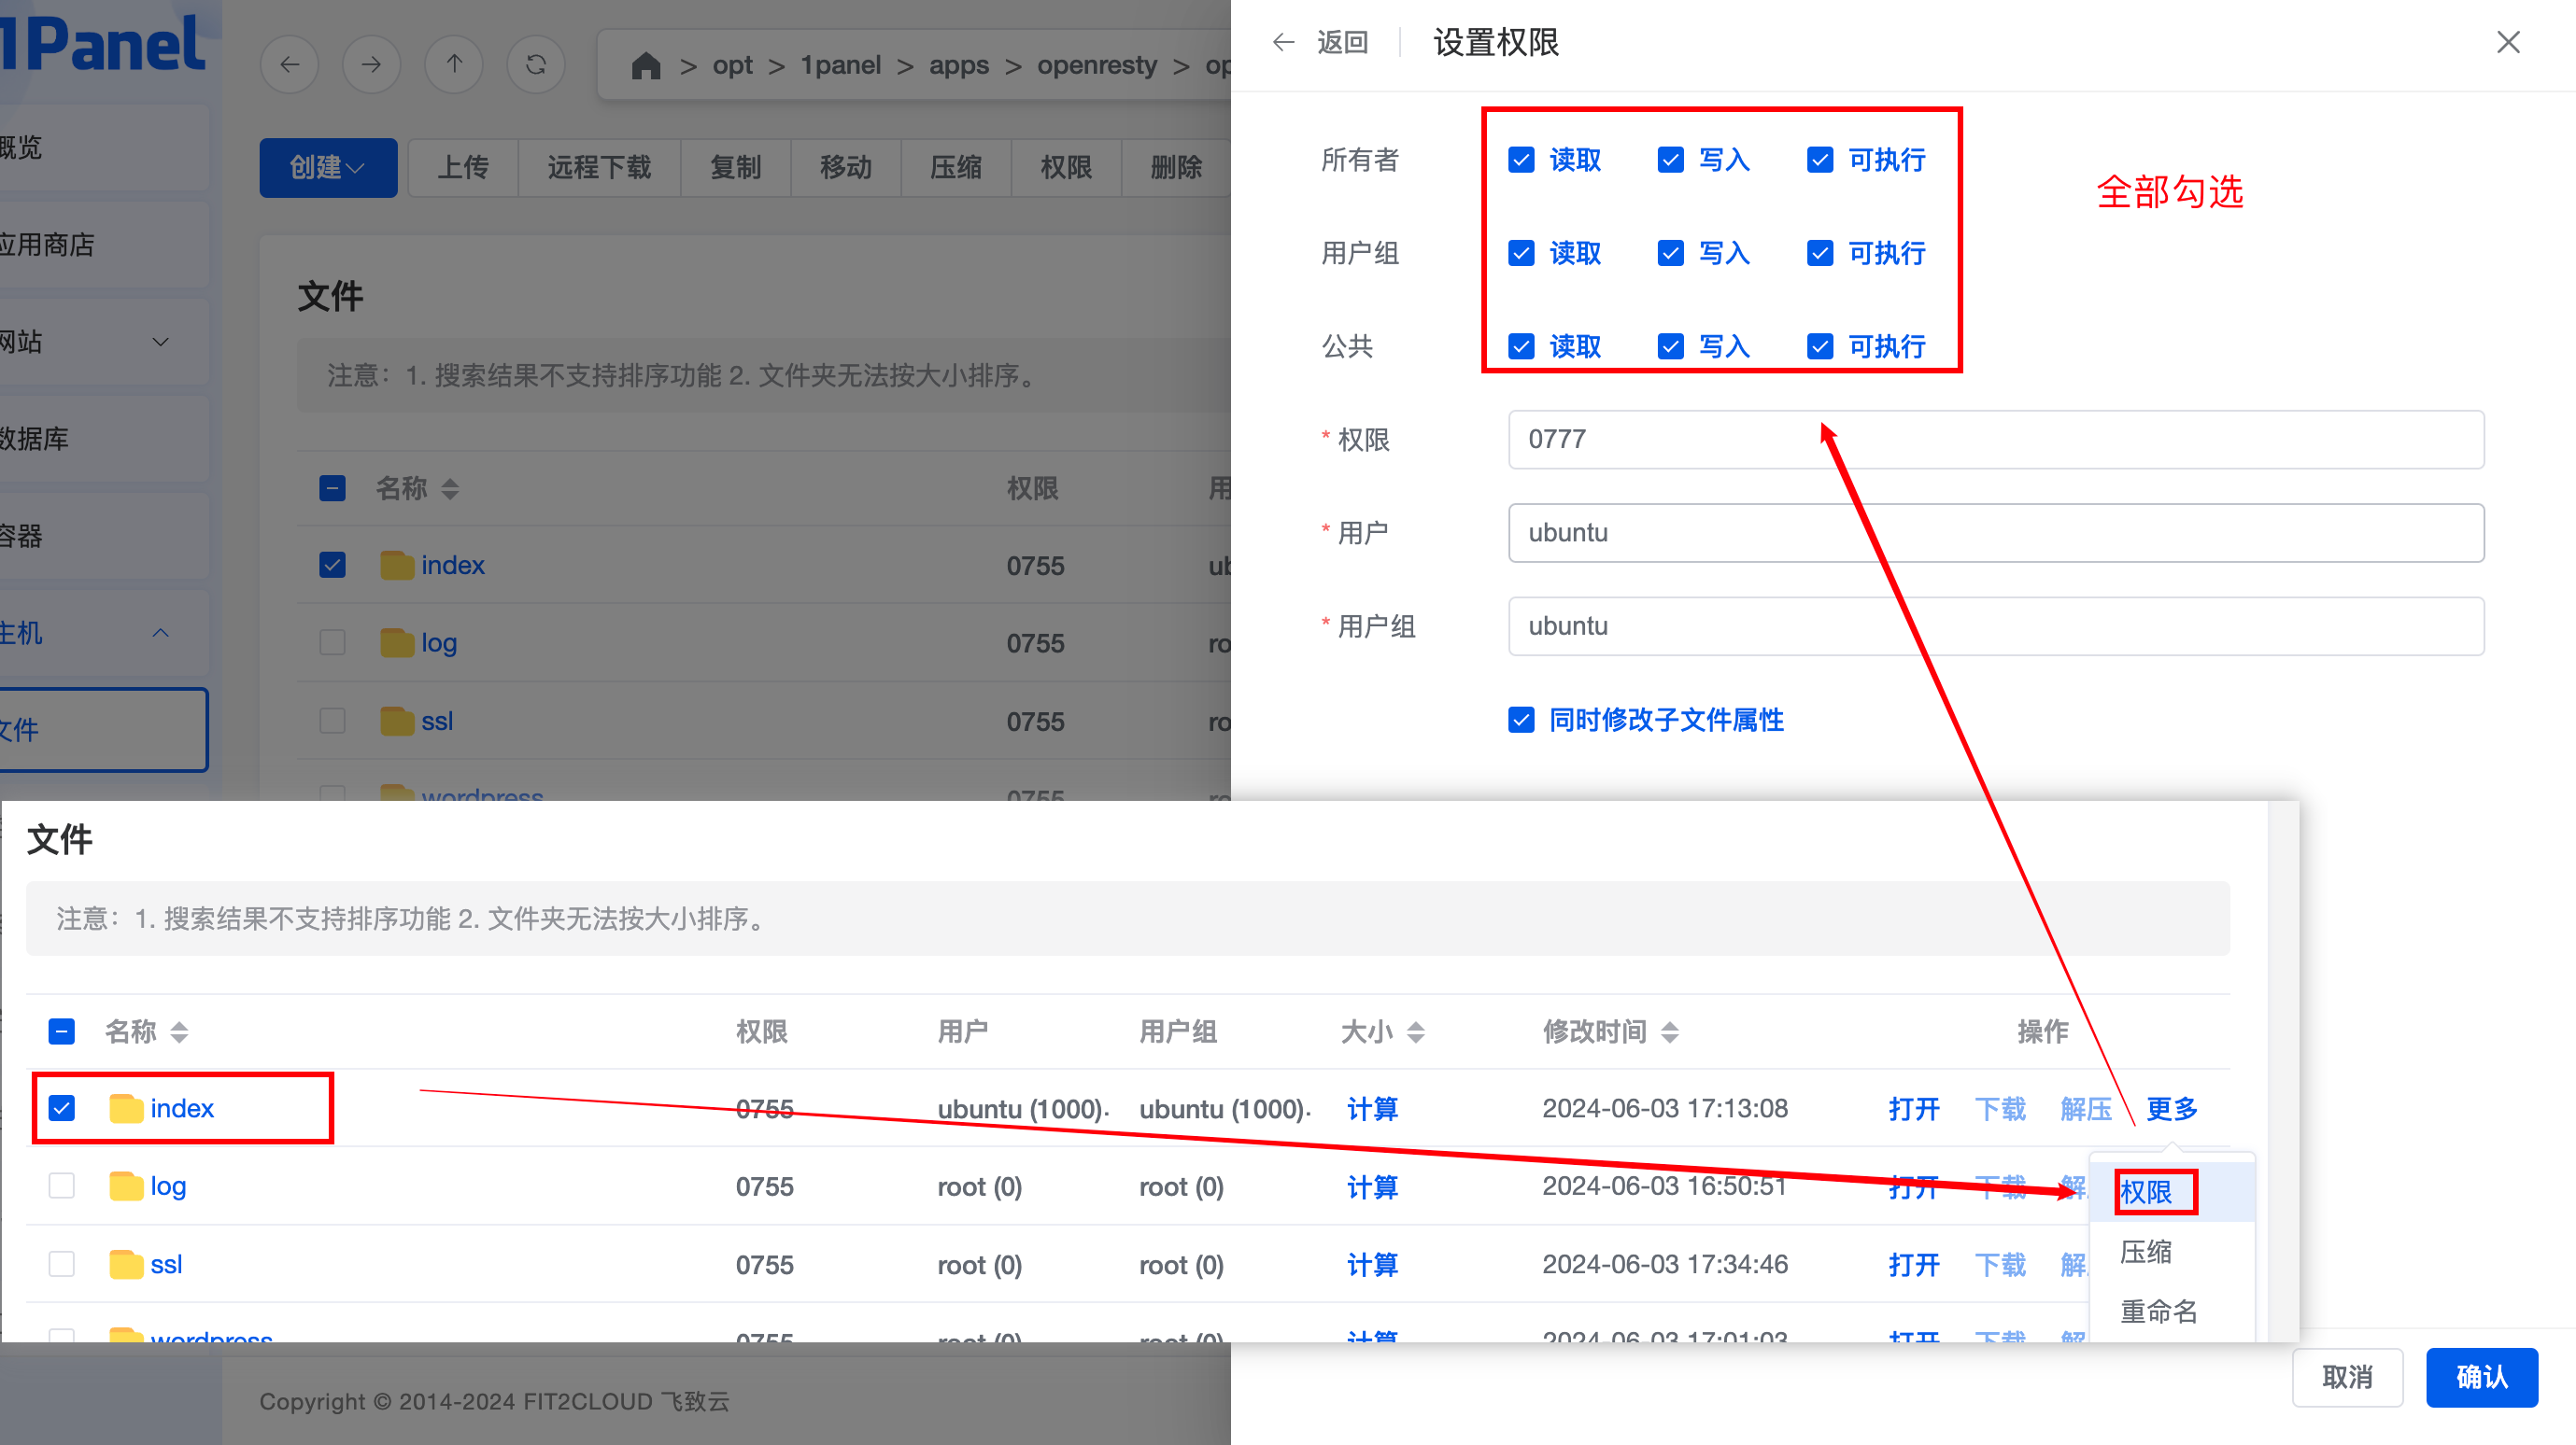Close the permissions settings panel
This screenshot has height=1445, width=2576.
point(2508,42)
